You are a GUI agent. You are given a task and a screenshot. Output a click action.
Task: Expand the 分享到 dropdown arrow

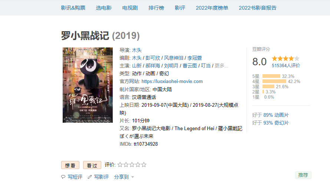(133, 177)
